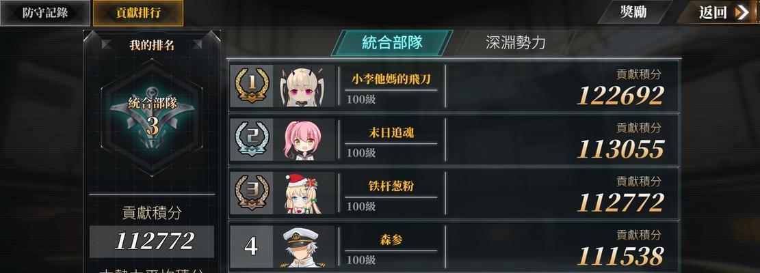Select the rank 4 number badge

pos(251,246)
